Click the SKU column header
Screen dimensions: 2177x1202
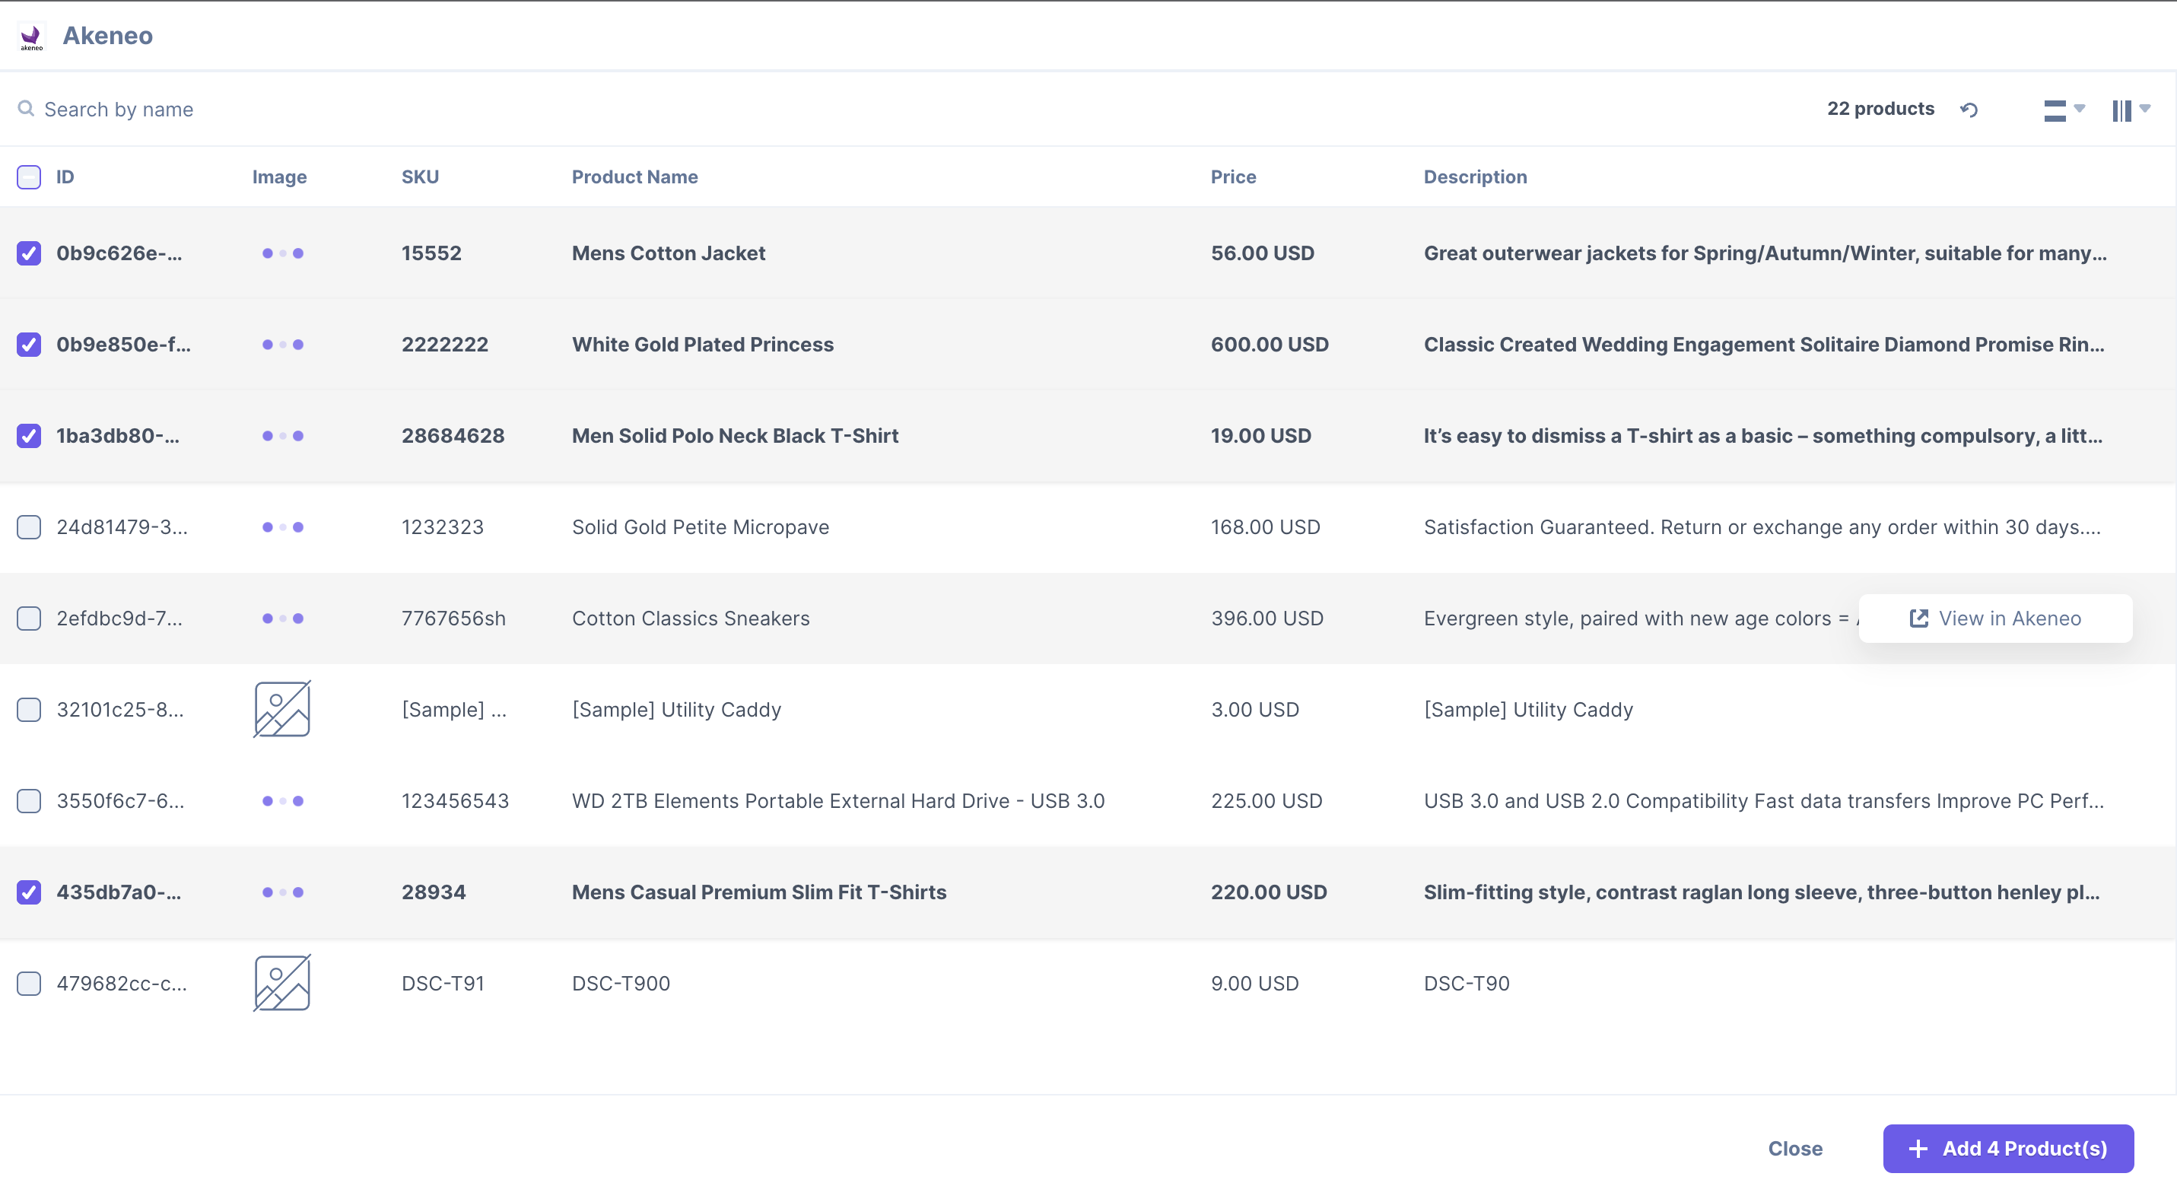pyautogui.click(x=420, y=176)
